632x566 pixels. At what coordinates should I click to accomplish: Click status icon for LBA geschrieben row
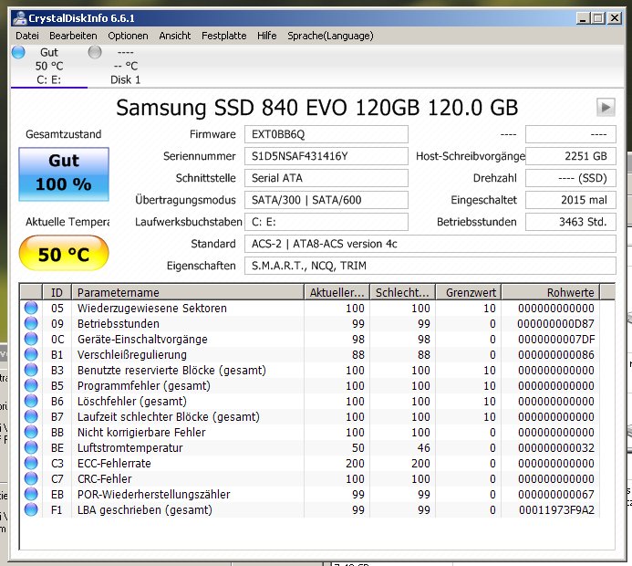pyautogui.click(x=31, y=510)
